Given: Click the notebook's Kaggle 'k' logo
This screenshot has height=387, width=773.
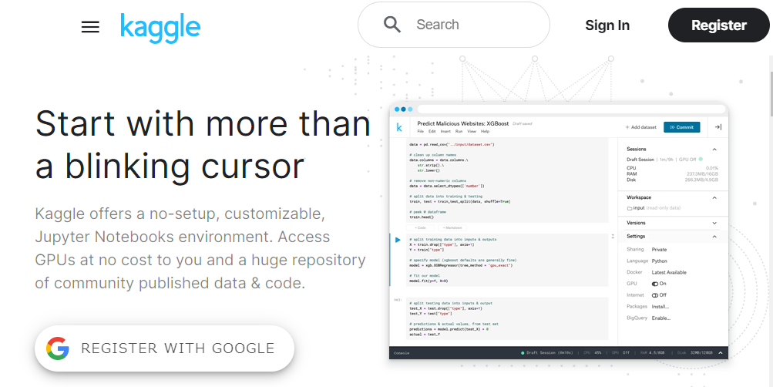Looking at the screenshot, I should point(399,127).
